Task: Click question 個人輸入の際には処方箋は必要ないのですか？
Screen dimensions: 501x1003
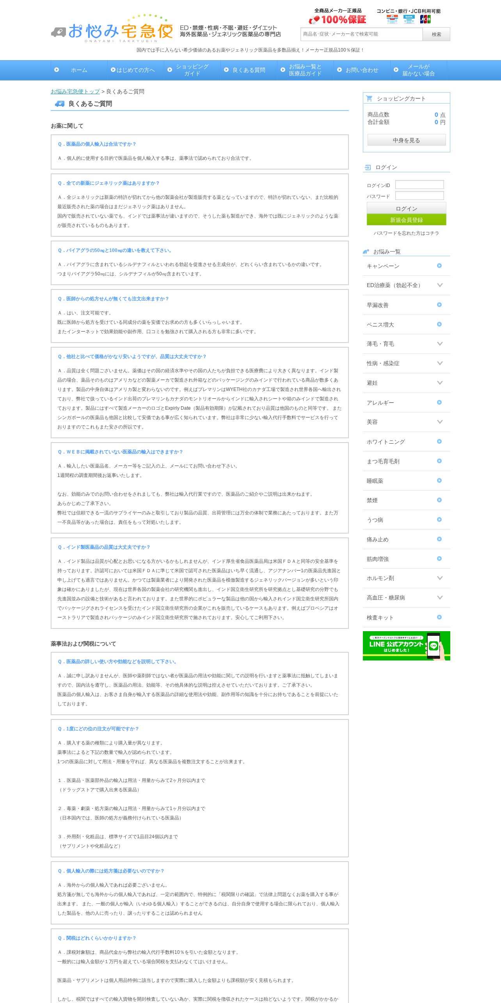Action: coord(111,871)
